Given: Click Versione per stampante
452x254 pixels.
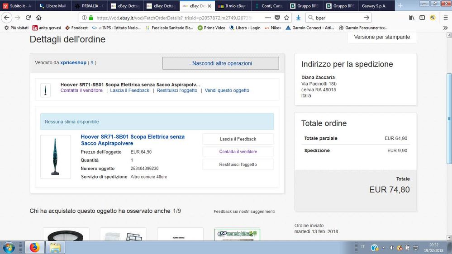Looking at the screenshot, I should click(x=382, y=37).
